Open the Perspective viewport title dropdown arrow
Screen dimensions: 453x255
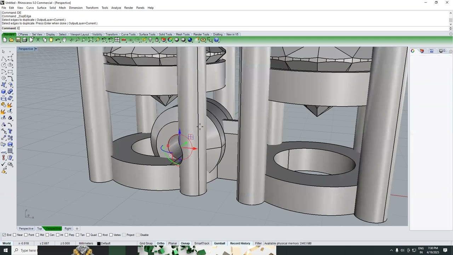[36, 49]
